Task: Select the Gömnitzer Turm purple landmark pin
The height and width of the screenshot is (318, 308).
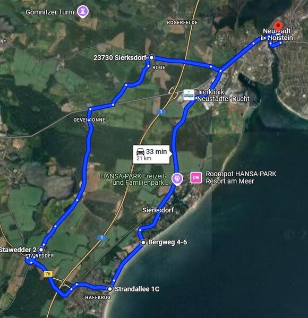Action: tap(83, 12)
